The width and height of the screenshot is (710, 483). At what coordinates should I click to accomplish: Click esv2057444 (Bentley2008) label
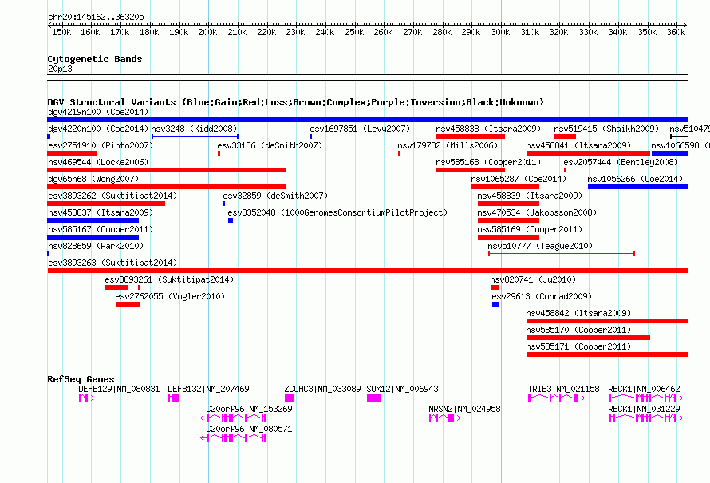(x=621, y=162)
